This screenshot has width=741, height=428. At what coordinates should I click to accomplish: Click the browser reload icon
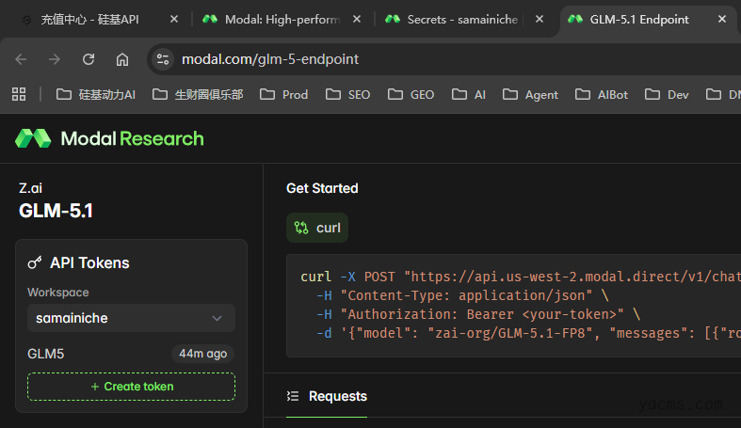click(x=89, y=59)
